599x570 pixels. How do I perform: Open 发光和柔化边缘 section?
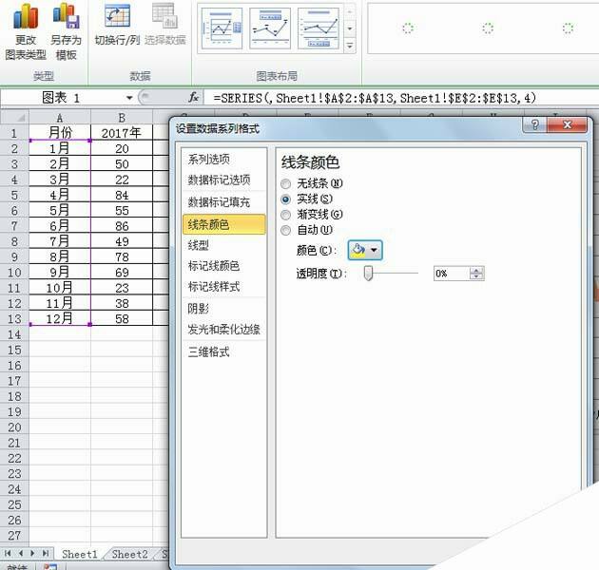223,329
